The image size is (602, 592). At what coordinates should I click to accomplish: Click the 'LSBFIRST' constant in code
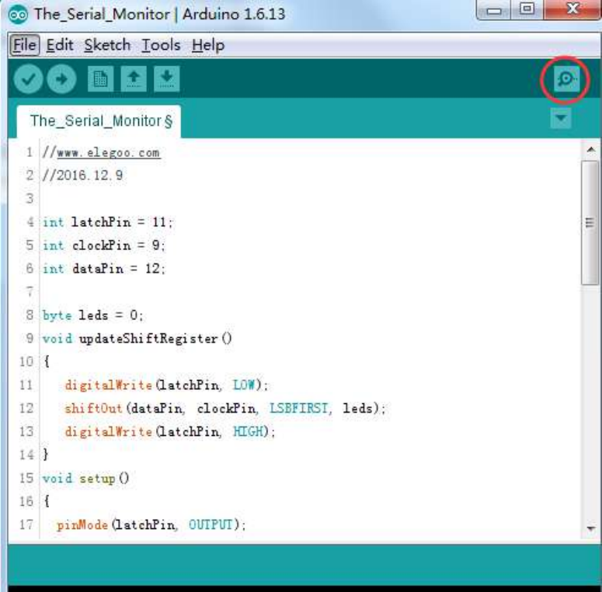point(299,408)
